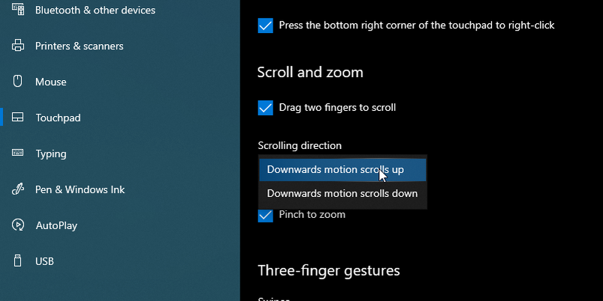Disable the Pinch to zoom checkbox
Viewport: 603px width, 301px height.
tap(265, 215)
